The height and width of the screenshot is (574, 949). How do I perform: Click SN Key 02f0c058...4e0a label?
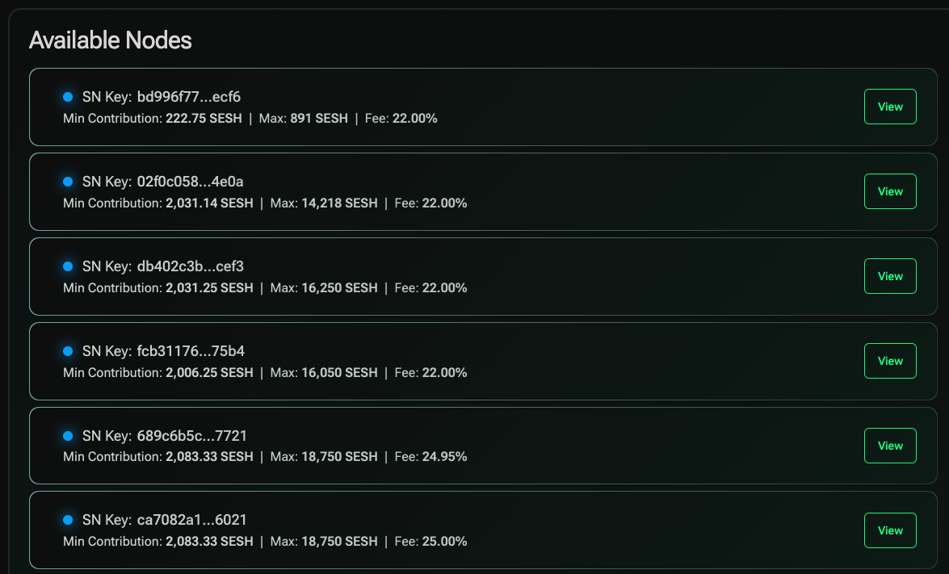tap(163, 182)
